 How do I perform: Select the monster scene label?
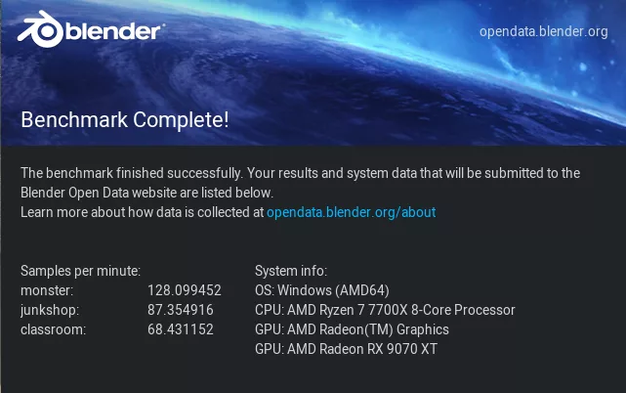pyautogui.click(x=48, y=290)
